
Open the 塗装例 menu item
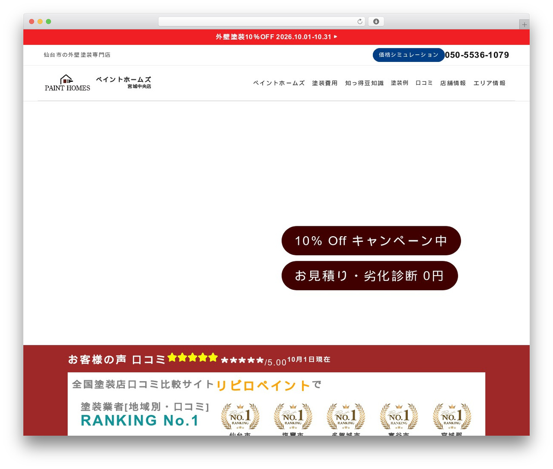click(400, 83)
